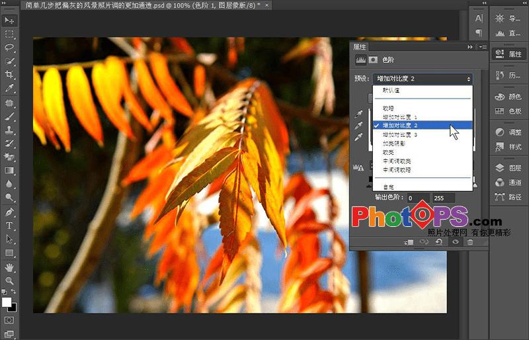
Task: Select the Eraser tool
Action: coord(9,157)
